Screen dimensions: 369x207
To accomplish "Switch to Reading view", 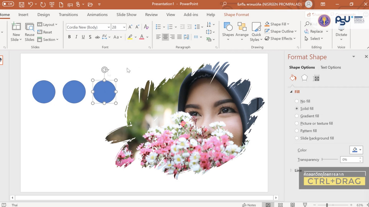I will 293,205.
